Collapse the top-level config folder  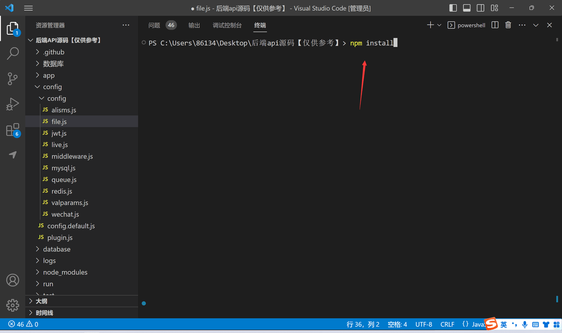[x=82, y=87]
